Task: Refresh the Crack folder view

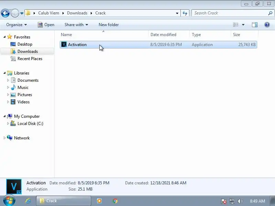Action: [185, 13]
